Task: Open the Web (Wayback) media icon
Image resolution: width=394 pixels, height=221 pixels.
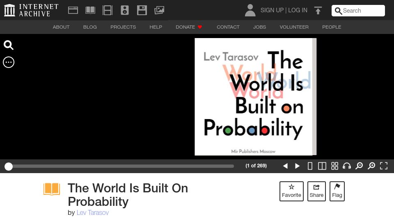Action: point(73,10)
